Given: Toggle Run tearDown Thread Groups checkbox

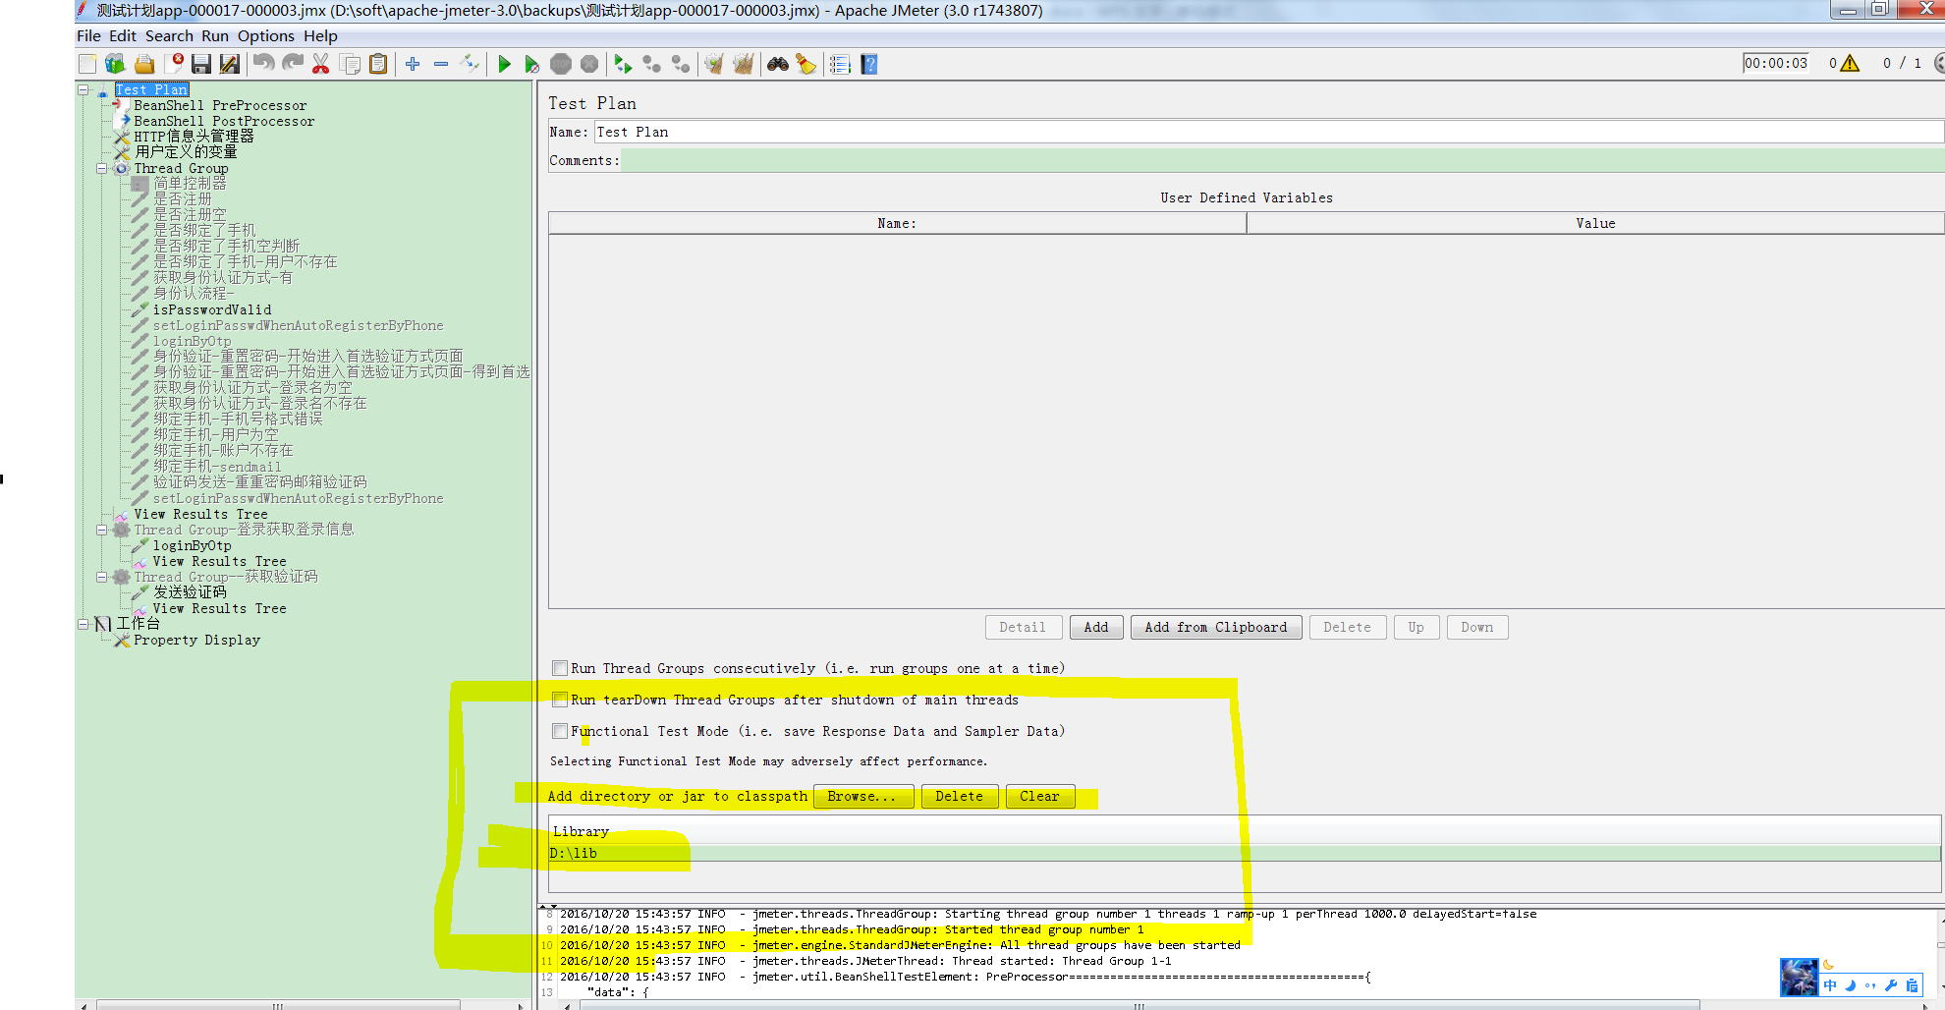Looking at the screenshot, I should click(560, 700).
